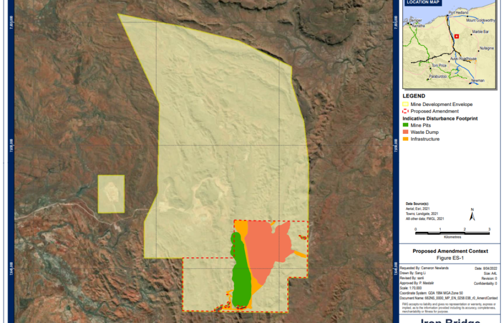Click the Waste Dump legend symbol
Viewport: 504px width, 323px height.
405,132
